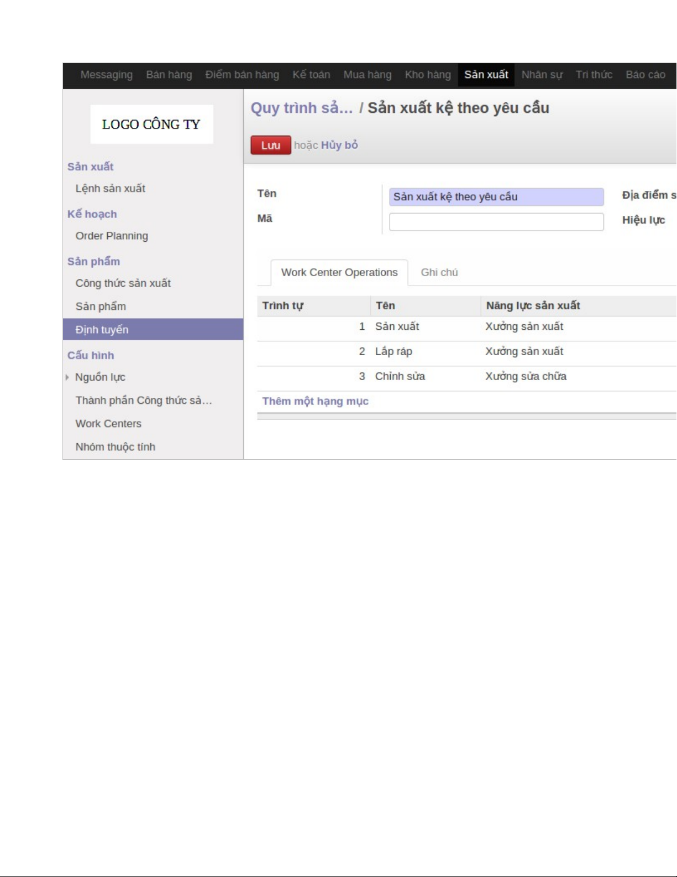Click sequence number 3 cell
The height and width of the screenshot is (877, 677).
(x=362, y=376)
